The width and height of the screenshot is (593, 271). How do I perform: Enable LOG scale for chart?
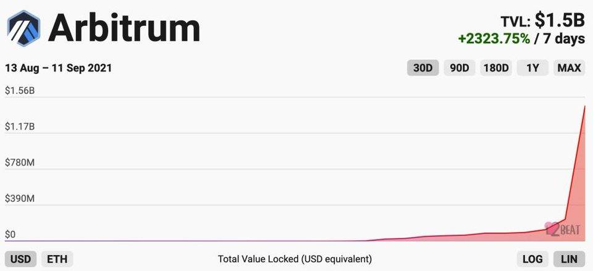[532, 259]
